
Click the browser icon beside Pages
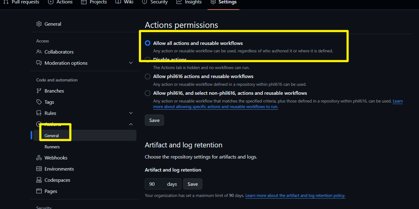coord(39,191)
